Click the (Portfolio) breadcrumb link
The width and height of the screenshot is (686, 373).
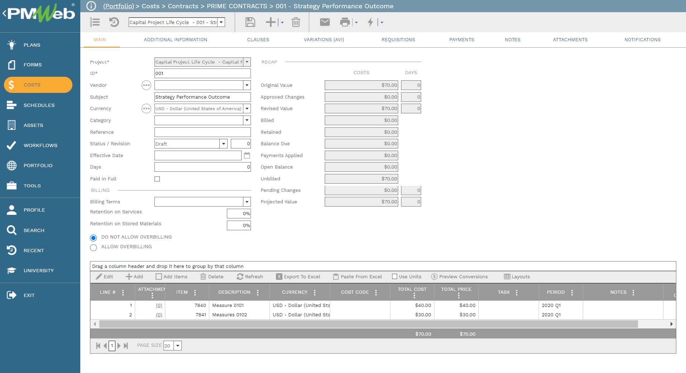[x=118, y=6]
